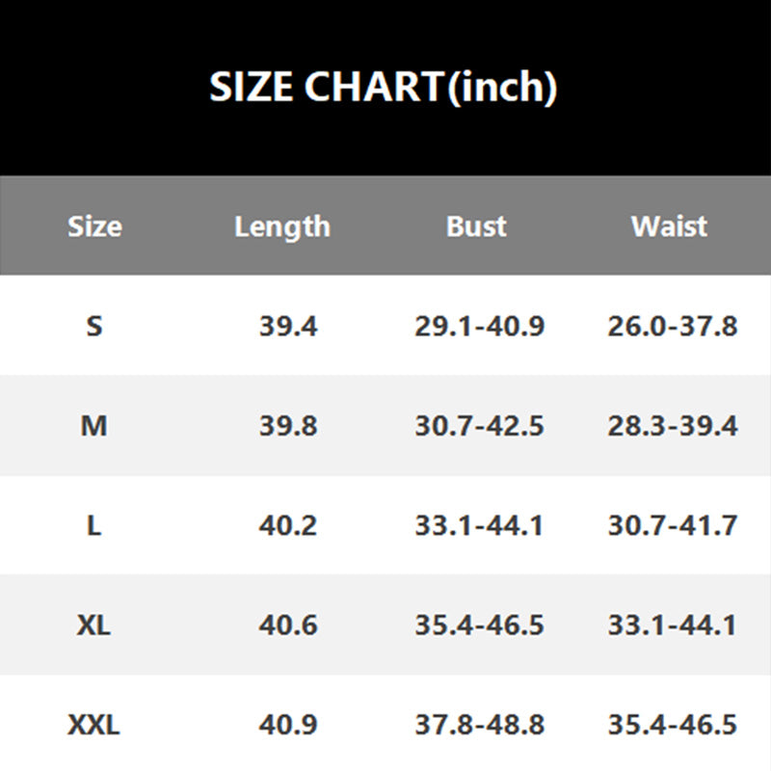Click the SIZE CHART(inch) title
771x771 pixels.
point(384,89)
